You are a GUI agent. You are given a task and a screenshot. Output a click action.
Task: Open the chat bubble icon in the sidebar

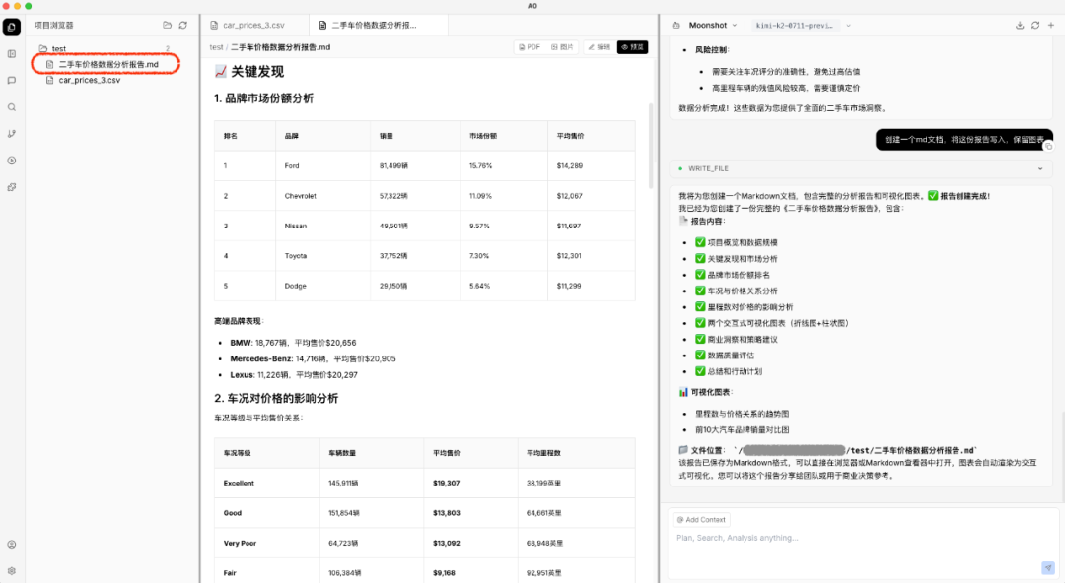coord(12,80)
